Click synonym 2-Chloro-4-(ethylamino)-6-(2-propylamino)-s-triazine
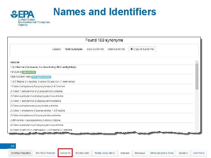Viewport: 211px width, 158px height. [36, 91]
